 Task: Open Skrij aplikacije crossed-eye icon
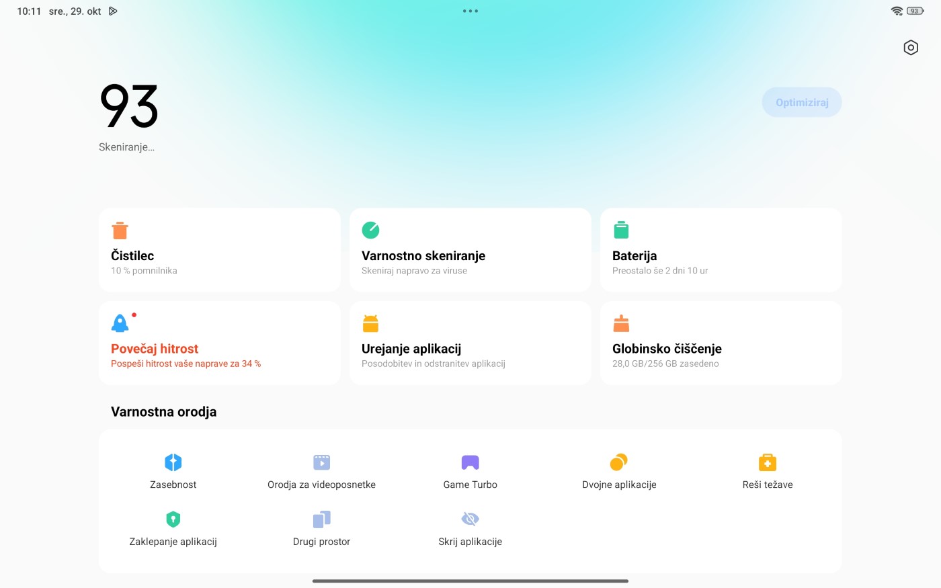470,519
